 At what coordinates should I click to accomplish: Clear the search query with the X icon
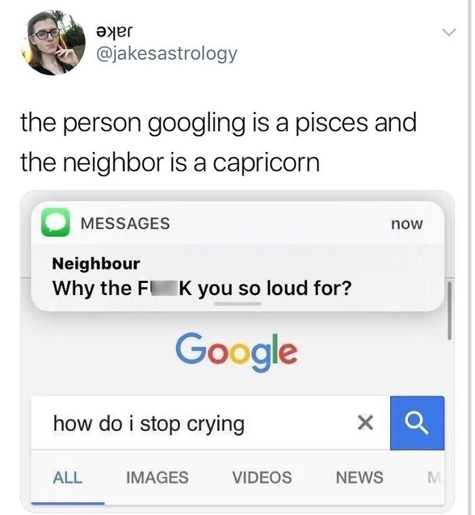365,423
